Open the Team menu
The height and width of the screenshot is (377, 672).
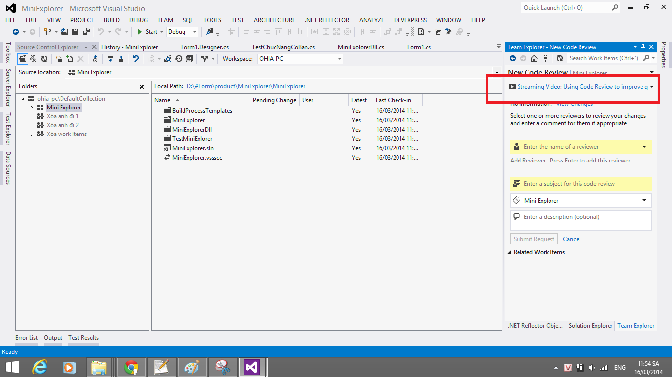[165, 20]
